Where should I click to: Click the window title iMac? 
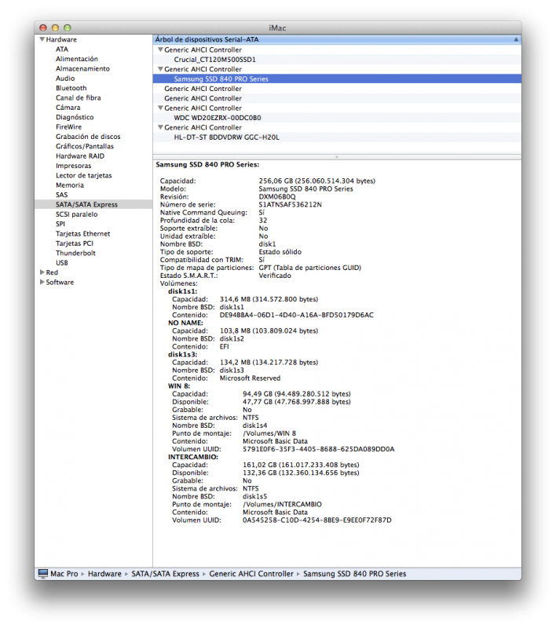tap(277, 28)
